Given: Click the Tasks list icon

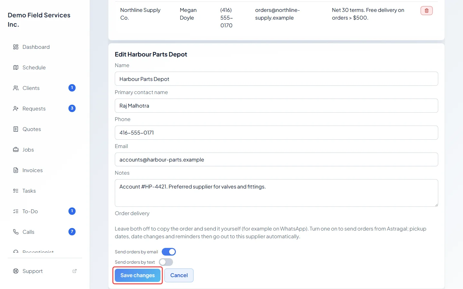Looking at the screenshot, I should point(16,191).
